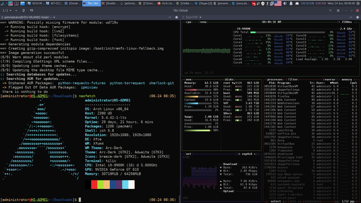This screenshot has width=361, height=203.
Task: Toggle reverse sorting in processes
Action: pyautogui.click(x=329, y=80)
